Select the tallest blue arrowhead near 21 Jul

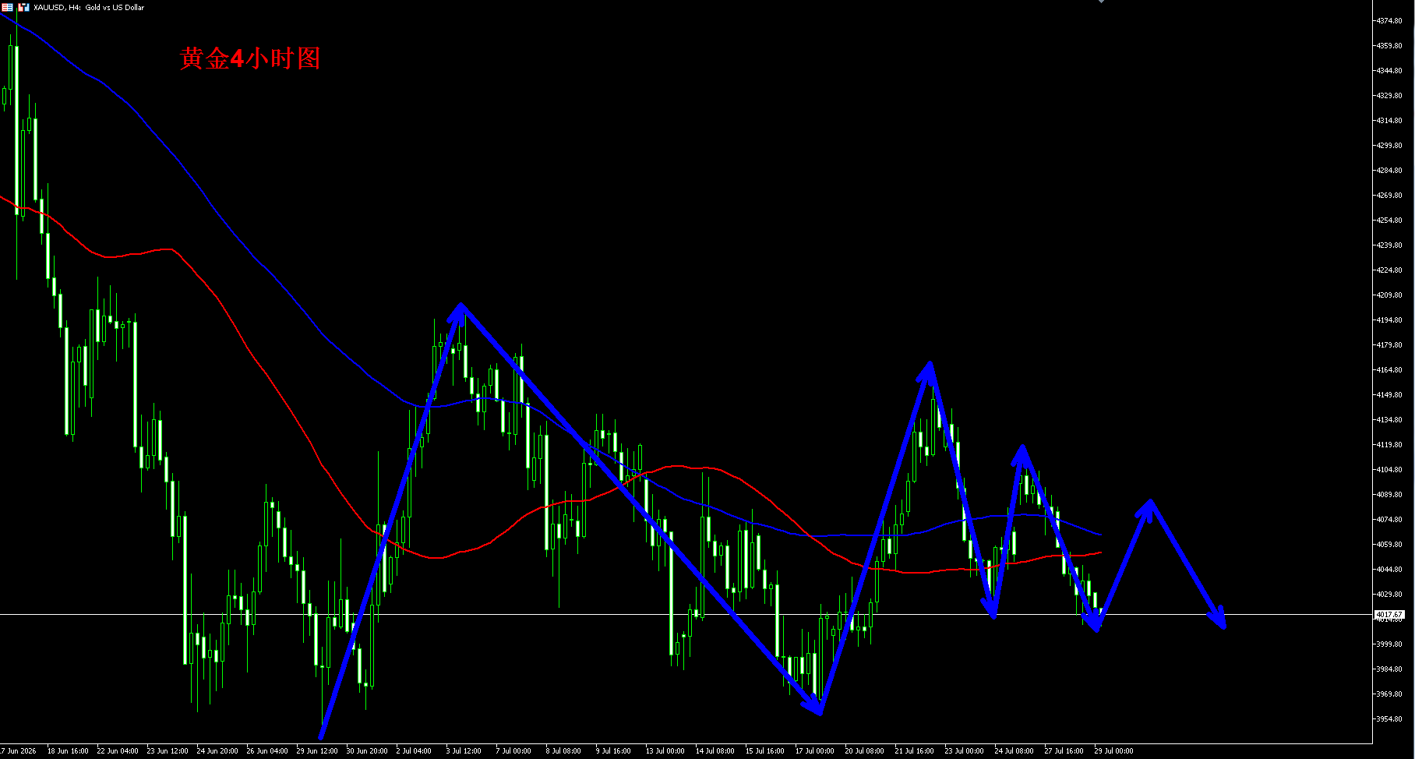[927, 371]
